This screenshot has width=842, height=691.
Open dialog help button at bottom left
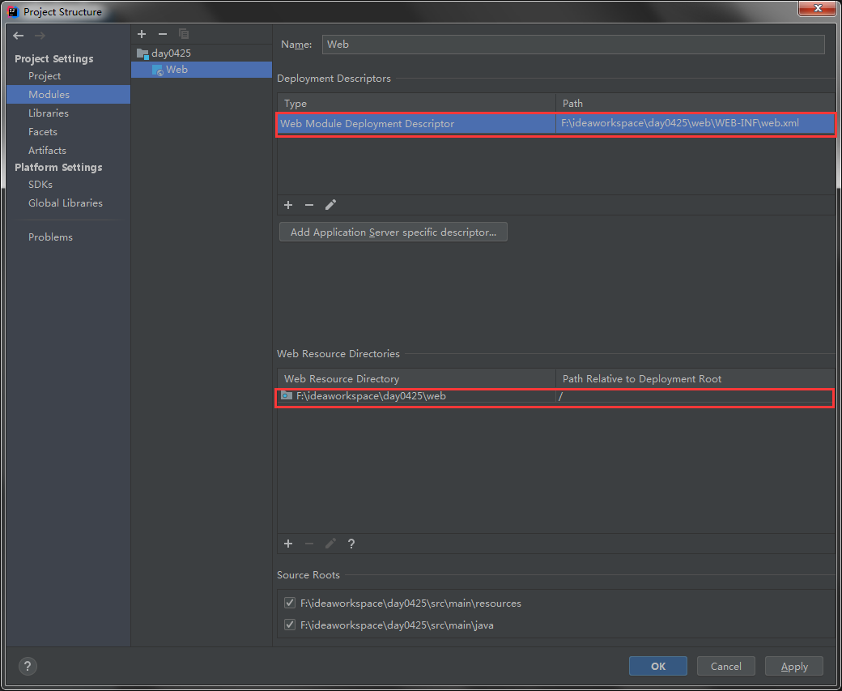tap(28, 666)
